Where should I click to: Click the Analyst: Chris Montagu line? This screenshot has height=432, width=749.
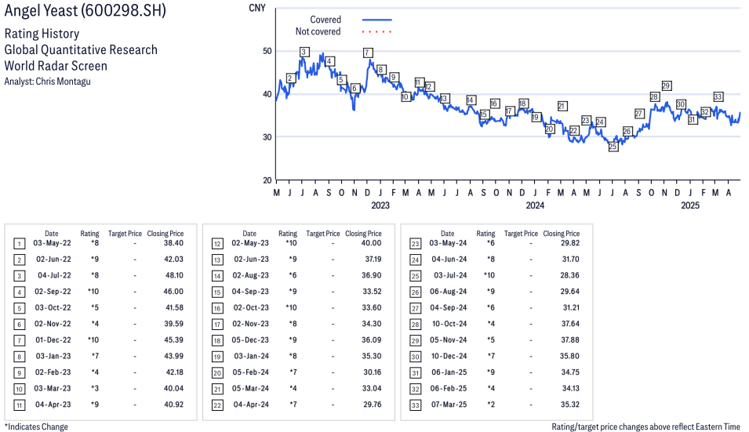(x=47, y=82)
